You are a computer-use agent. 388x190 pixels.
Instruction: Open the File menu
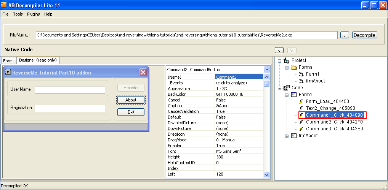(x=5, y=14)
